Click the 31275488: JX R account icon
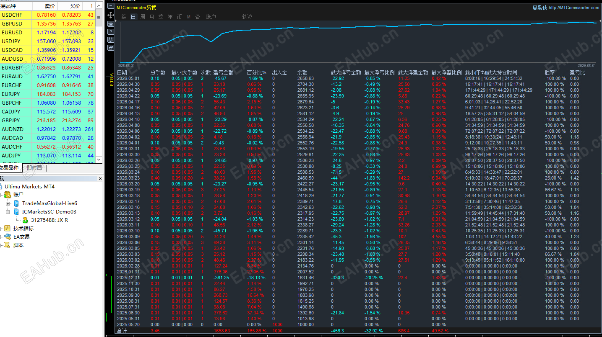Viewport: 602px width, 337px height. pos(25,220)
